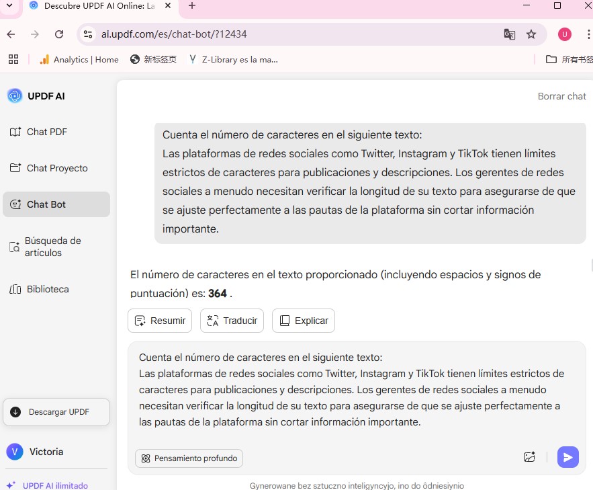Click the Traducir translate icon
The width and height of the screenshot is (593, 490).
tap(212, 321)
